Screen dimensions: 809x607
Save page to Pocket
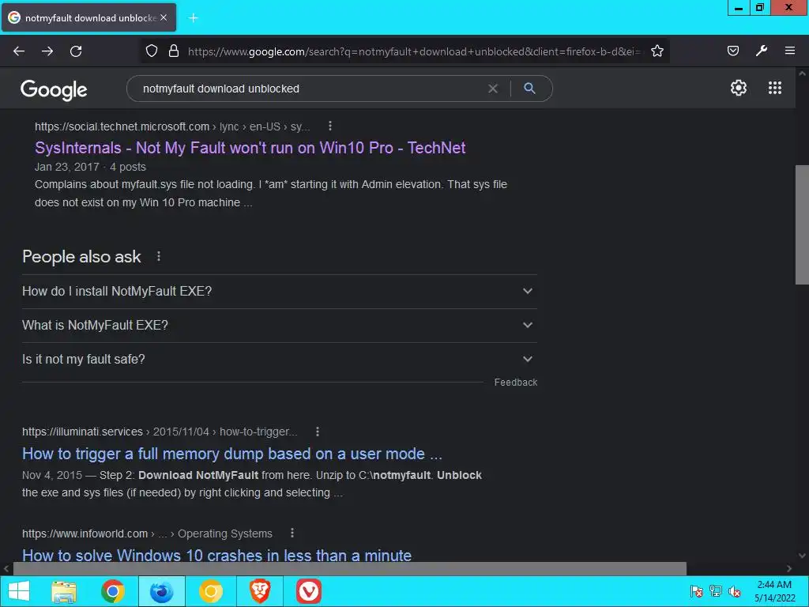coord(732,51)
